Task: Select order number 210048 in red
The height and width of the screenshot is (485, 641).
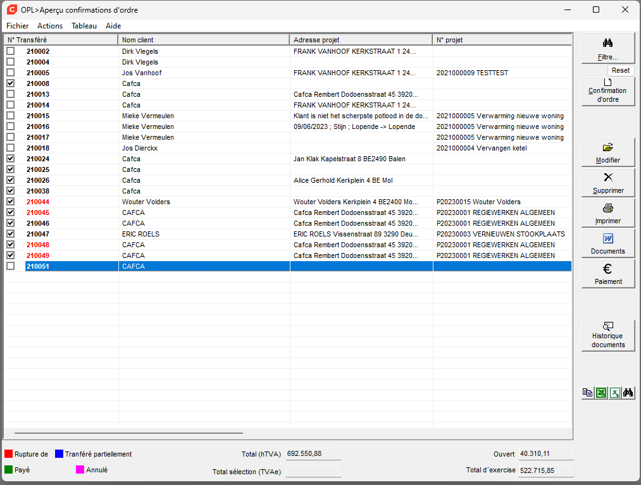Action: coord(38,245)
